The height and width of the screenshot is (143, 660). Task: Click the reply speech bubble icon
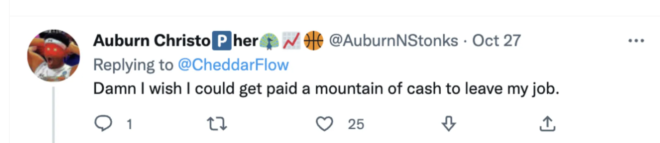click(x=103, y=124)
